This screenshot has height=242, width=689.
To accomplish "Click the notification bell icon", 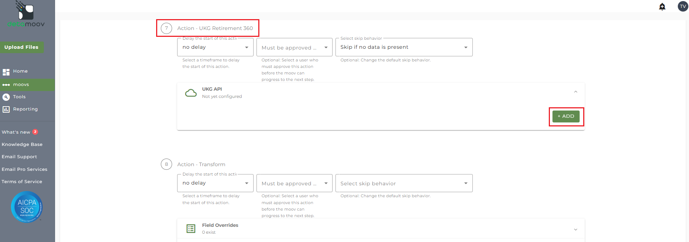I will pos(662,7).
